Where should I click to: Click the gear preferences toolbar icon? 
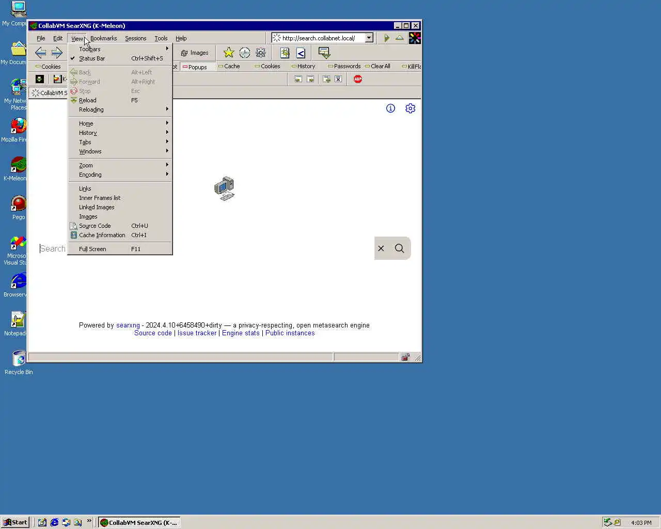coord(261,53)
